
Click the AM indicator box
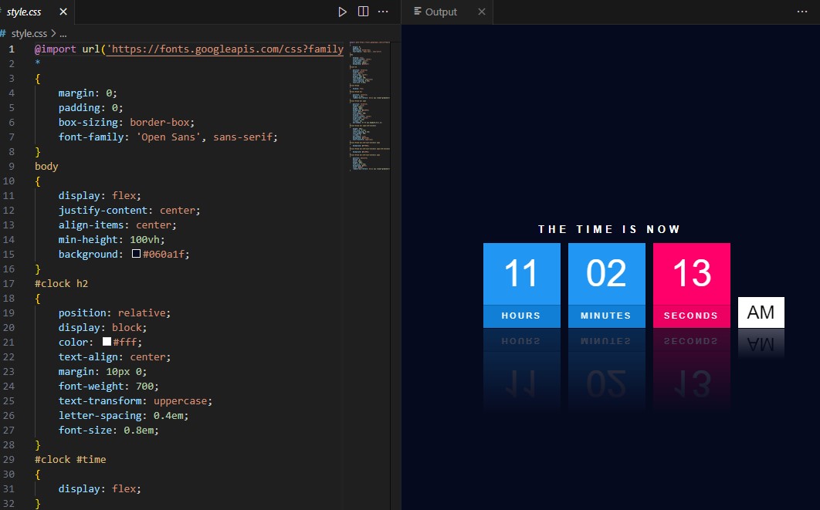(x=761, y=312)
